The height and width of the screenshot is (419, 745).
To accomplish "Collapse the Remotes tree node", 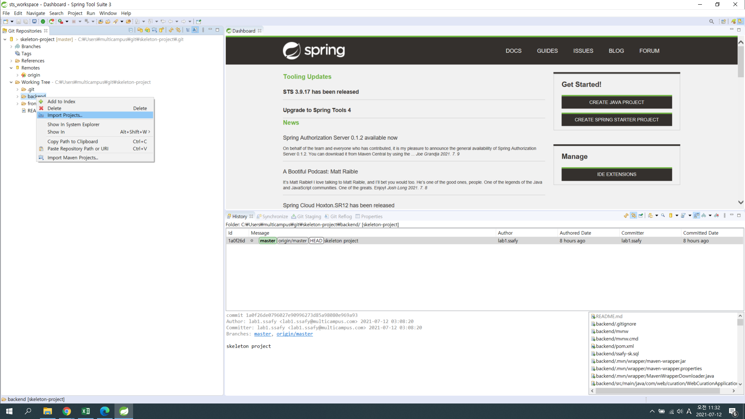I will pyautogui.click(x=11, y=68).
